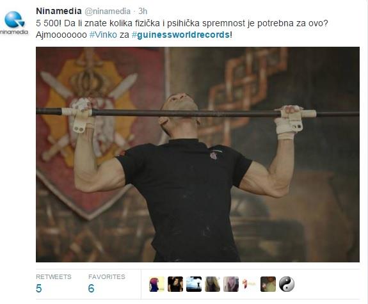Open the blue sky silhouette avatar

(194, 284)
